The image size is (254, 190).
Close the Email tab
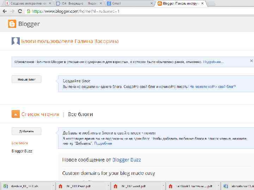pos(151,3)
